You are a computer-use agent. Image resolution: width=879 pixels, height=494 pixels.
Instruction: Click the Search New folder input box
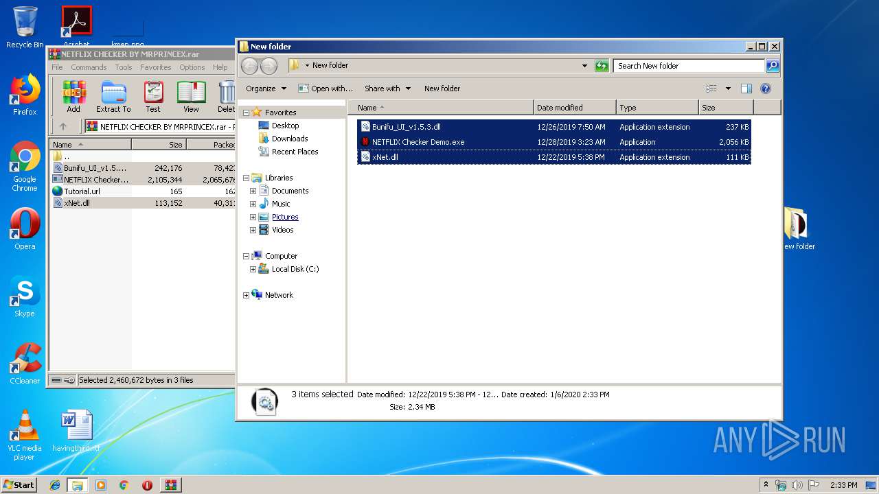tap(688, 66)
